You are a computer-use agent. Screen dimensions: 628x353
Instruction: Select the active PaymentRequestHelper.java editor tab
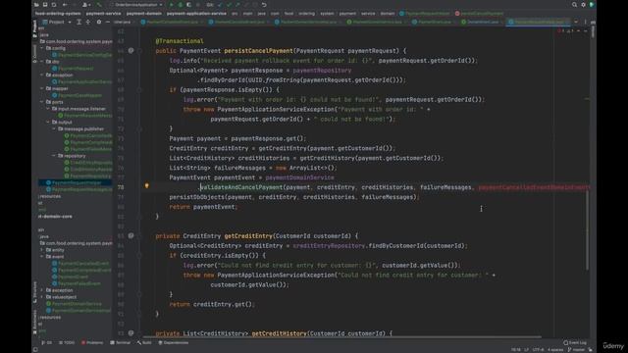tap(539, 22)
